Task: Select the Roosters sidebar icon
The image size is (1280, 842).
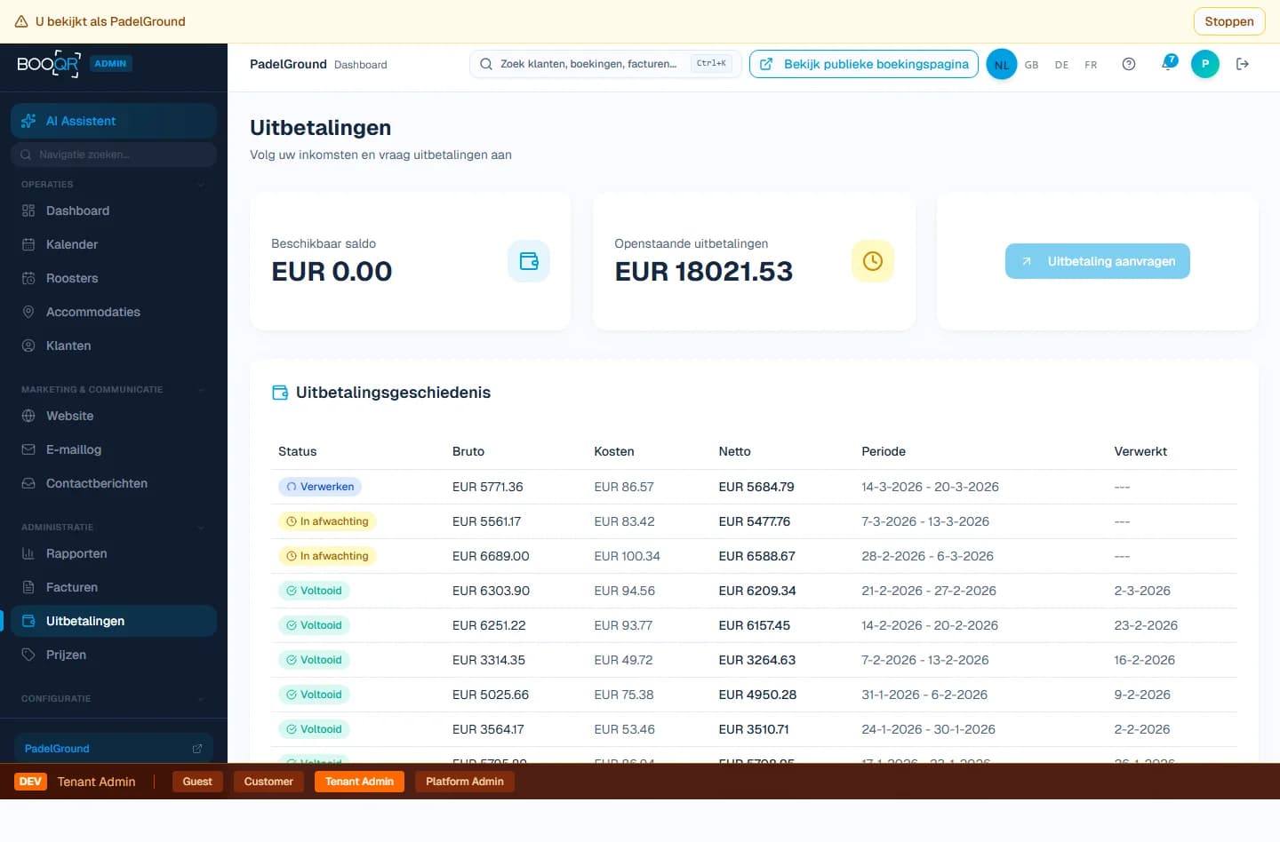Action: tap(28, 278)
